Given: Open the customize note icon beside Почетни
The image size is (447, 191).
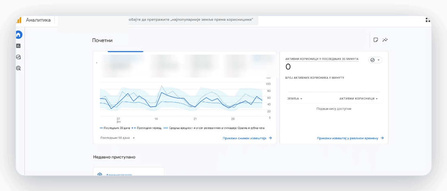Looking at the screenshot, I should 376,40.
